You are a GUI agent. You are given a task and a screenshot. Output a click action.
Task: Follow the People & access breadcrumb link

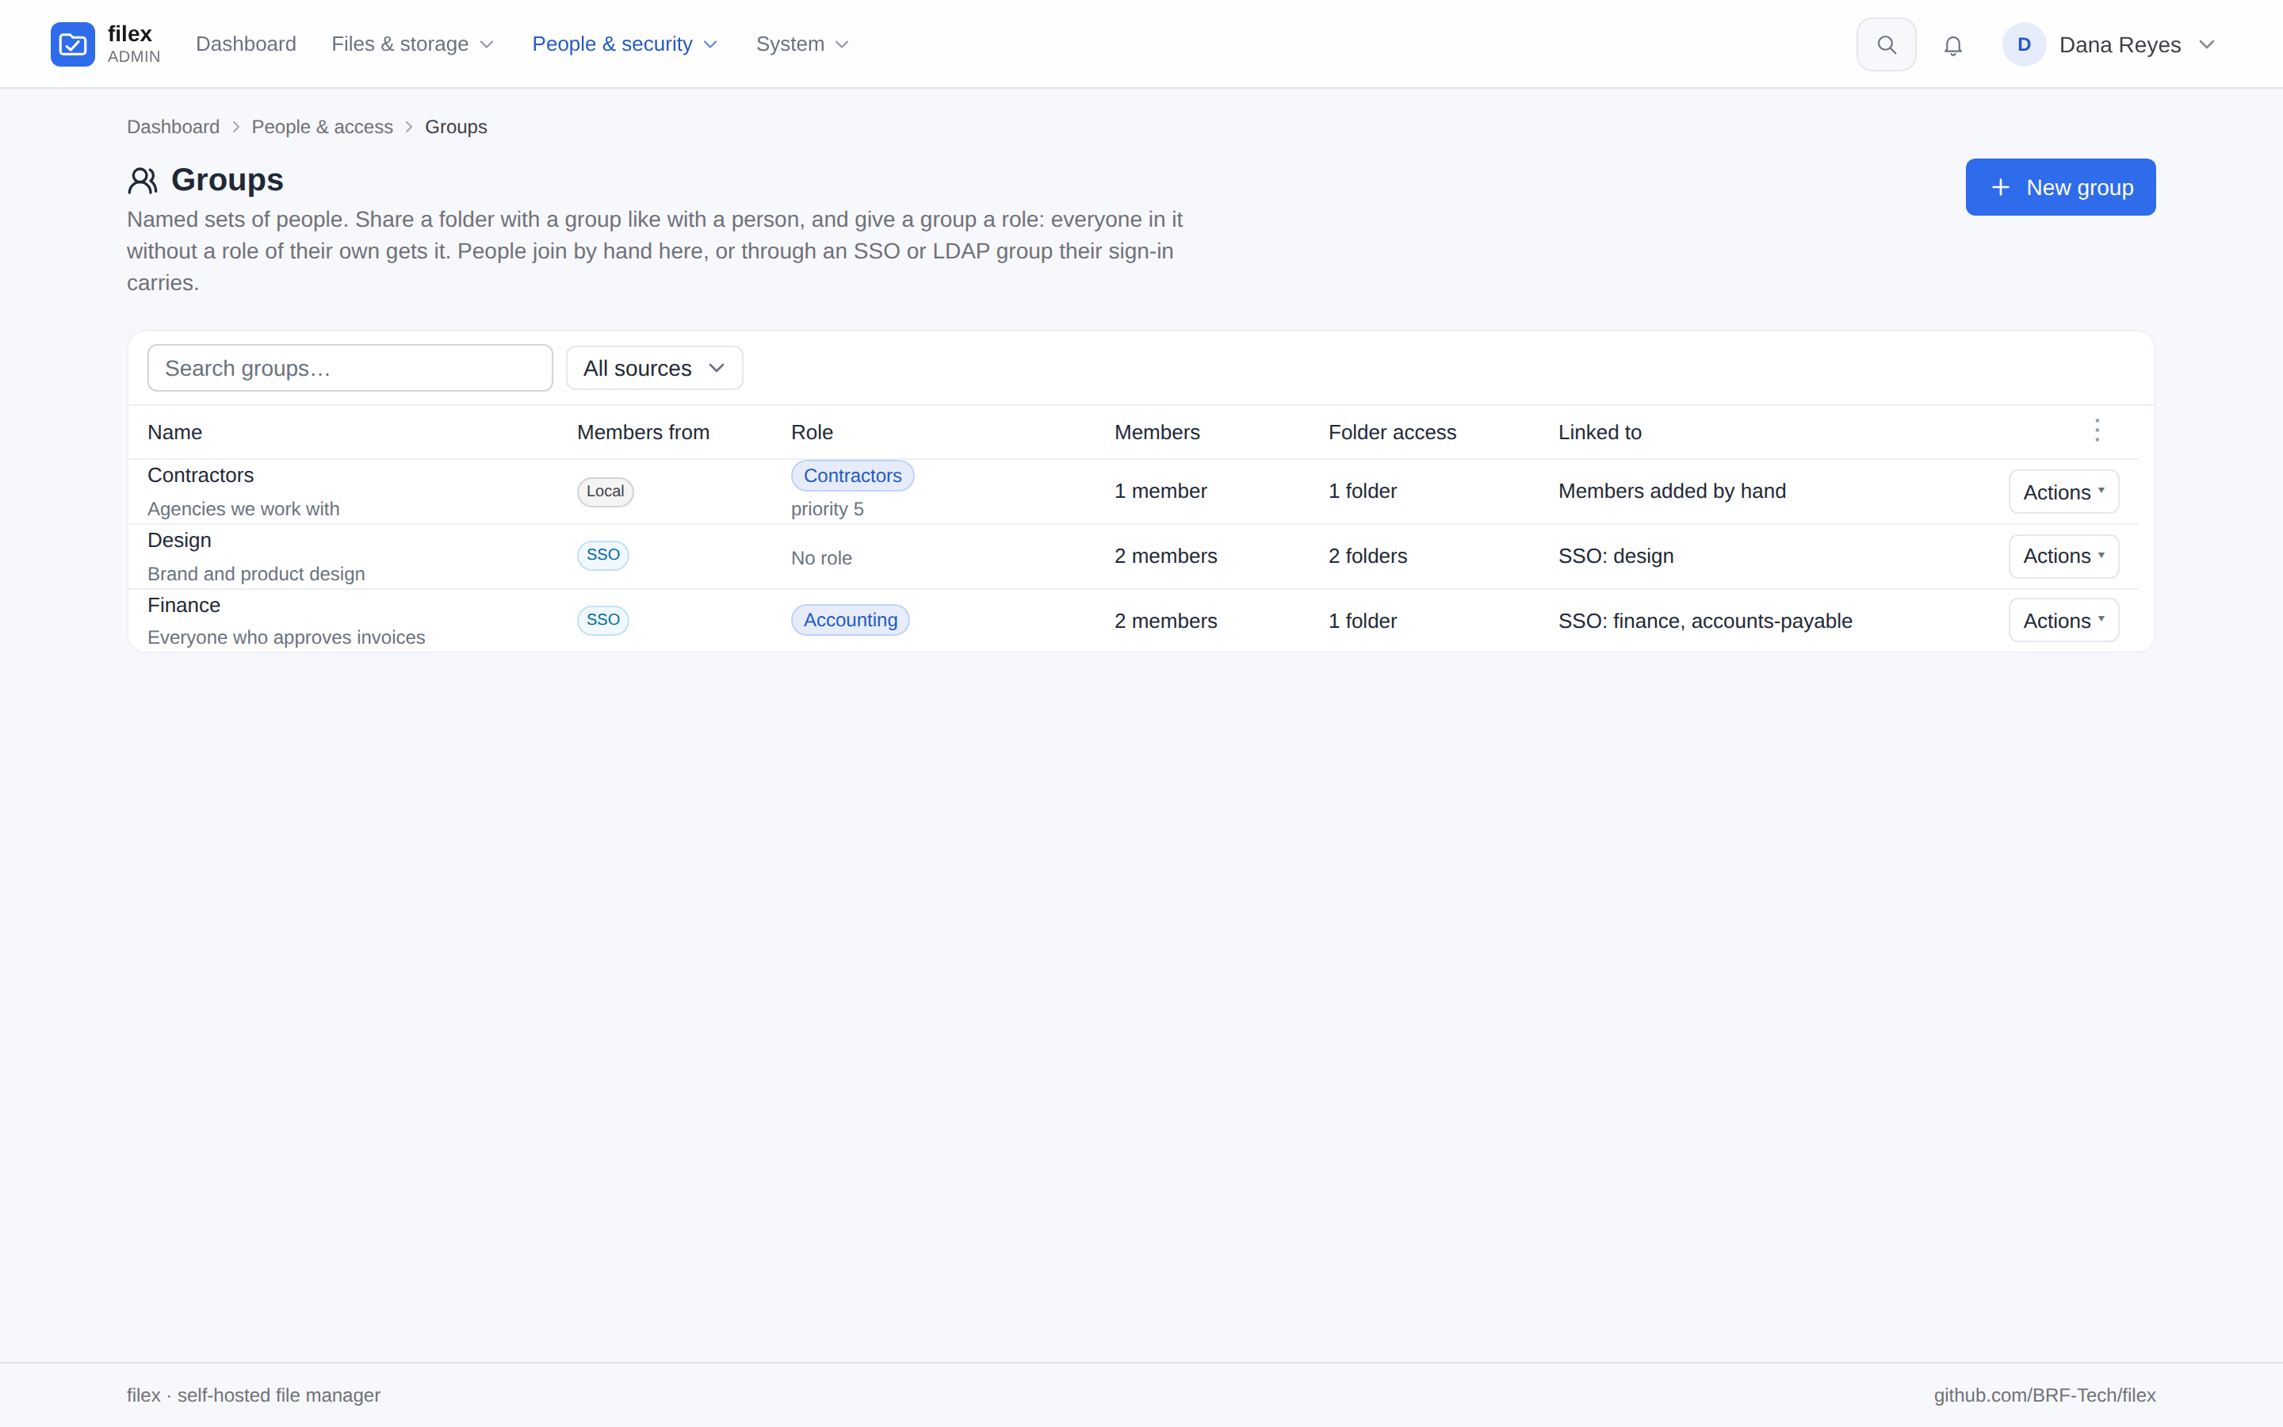[322, 127]
